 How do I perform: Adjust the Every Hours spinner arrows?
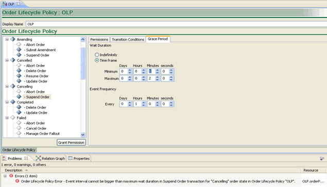click(144, 104)
